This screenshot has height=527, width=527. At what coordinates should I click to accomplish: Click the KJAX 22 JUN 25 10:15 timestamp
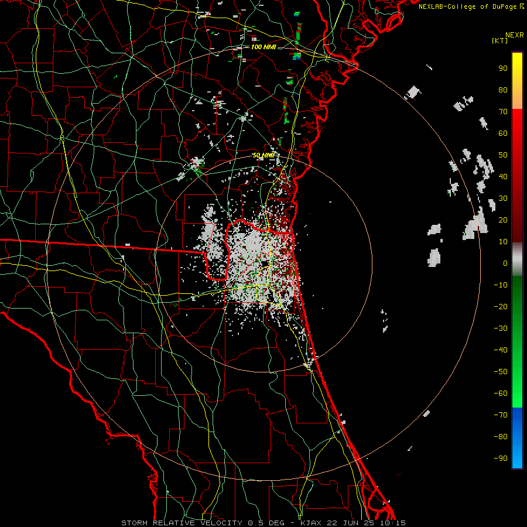353,523
